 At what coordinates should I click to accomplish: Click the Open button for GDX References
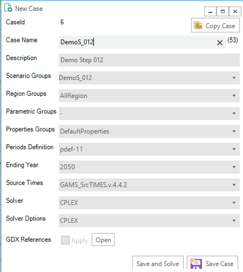(103, 240)
